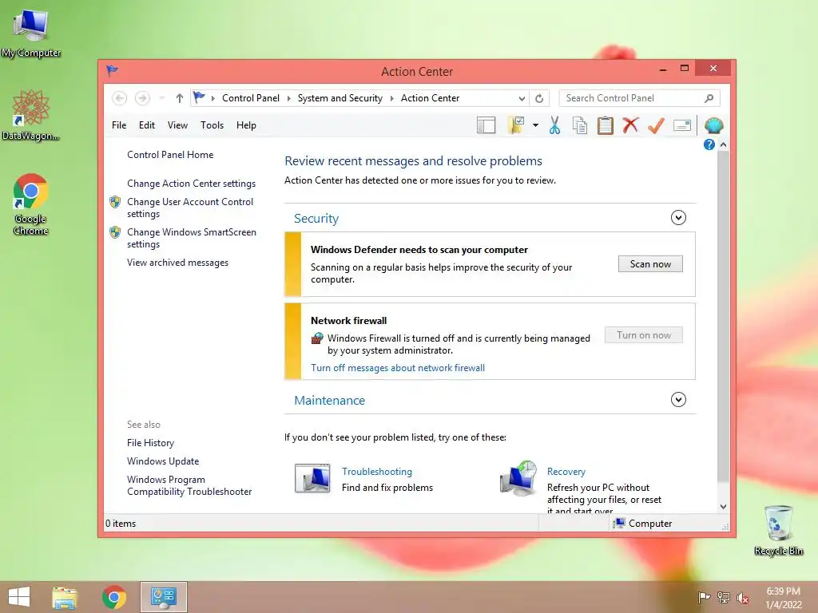This screenshot has width=818, height=613.
Task: Select Google Chrome desktop shortcut
Action: [31, 204]
